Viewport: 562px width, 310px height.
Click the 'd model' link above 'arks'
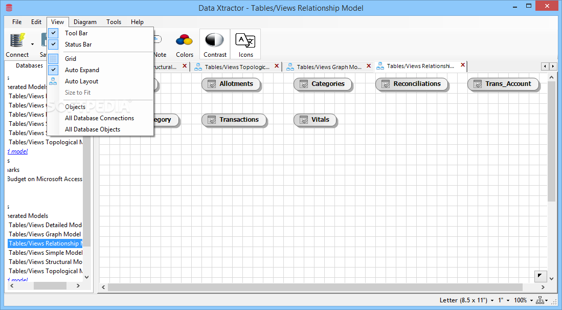pos(17,151)
